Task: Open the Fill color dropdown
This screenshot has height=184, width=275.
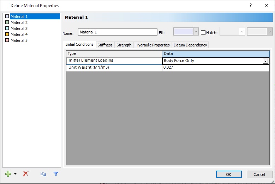Action: (196, 32)
